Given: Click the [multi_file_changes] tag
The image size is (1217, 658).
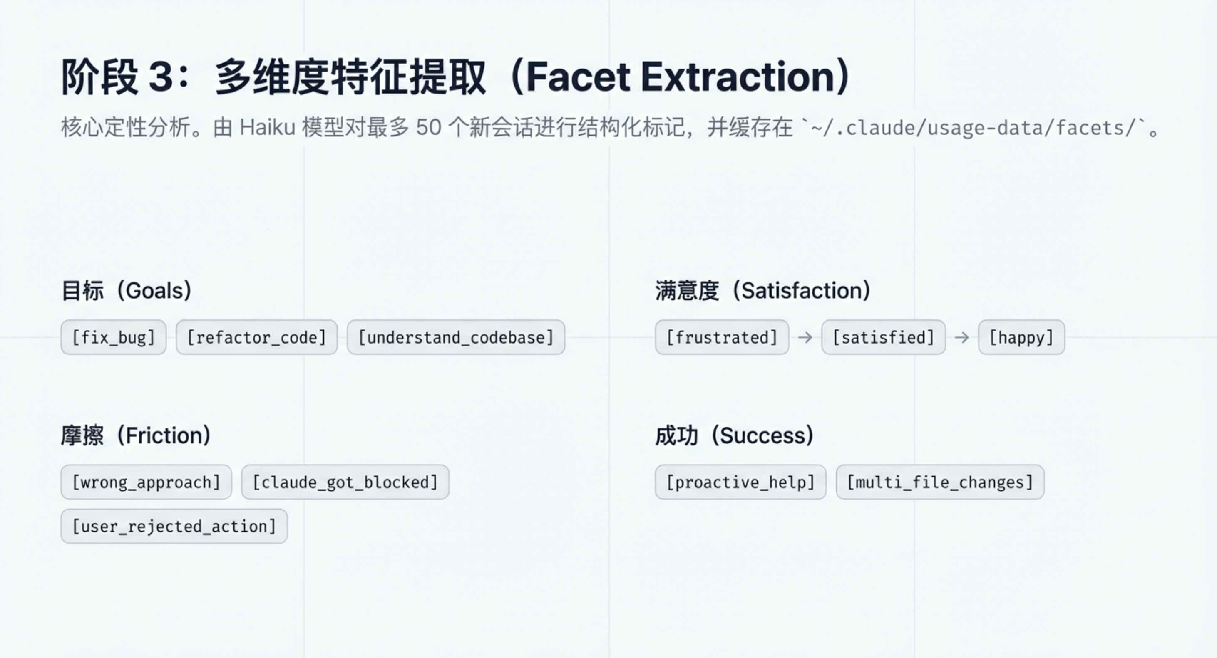Looking at the screenshot, I should click(x=940, y=482).
